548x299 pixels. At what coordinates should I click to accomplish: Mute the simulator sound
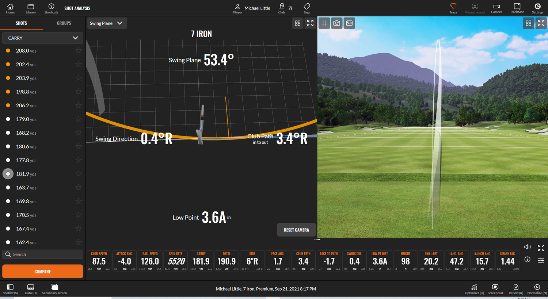point(527,247)
